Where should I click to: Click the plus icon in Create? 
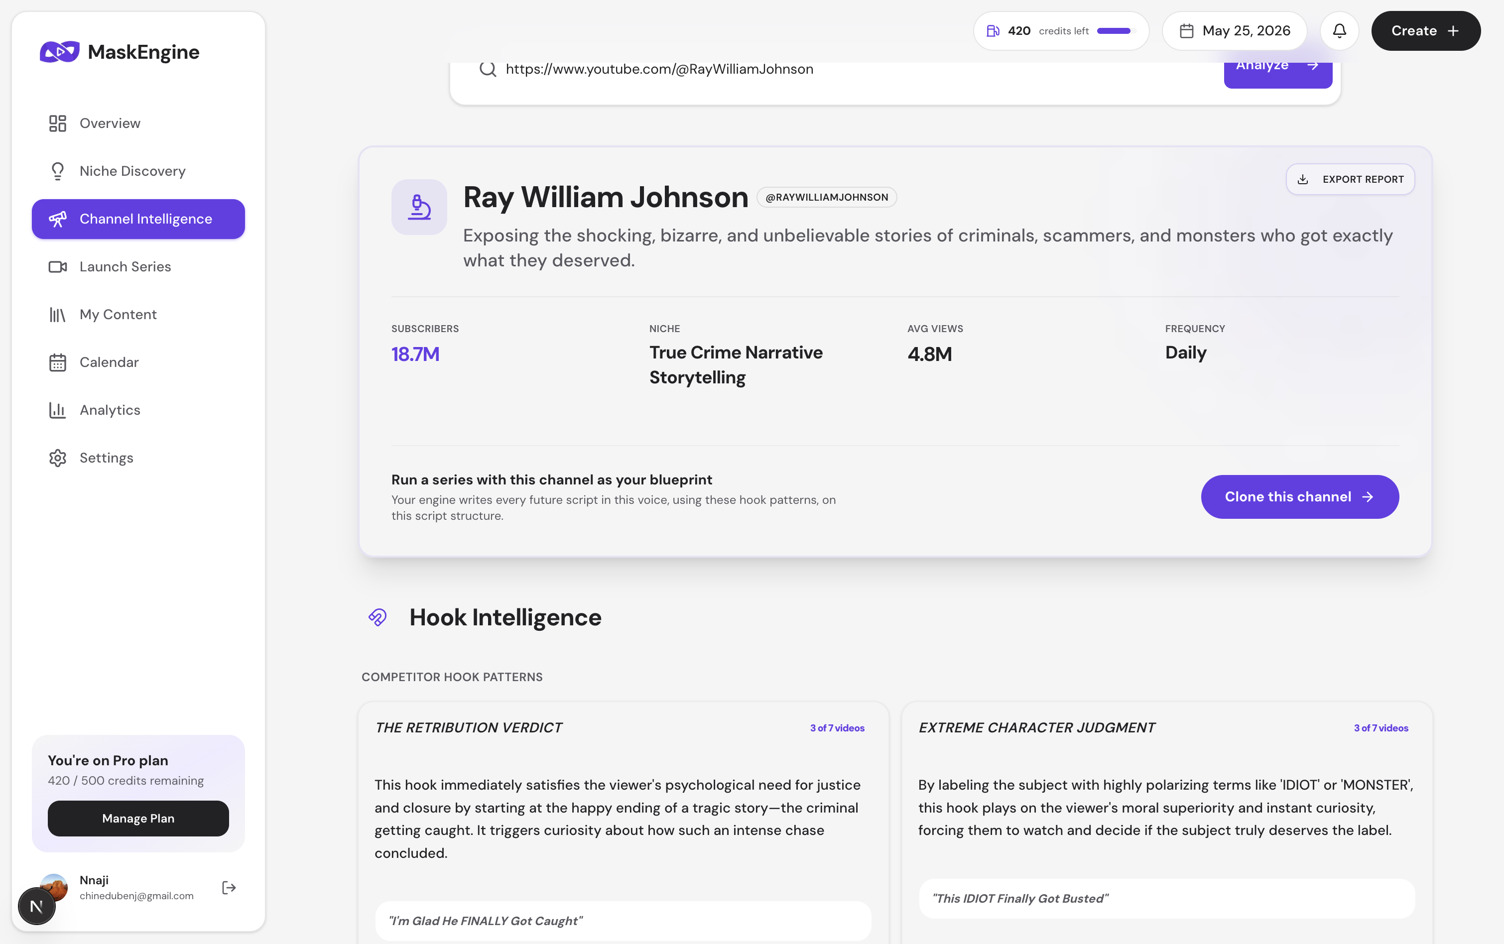(1453, 30)
